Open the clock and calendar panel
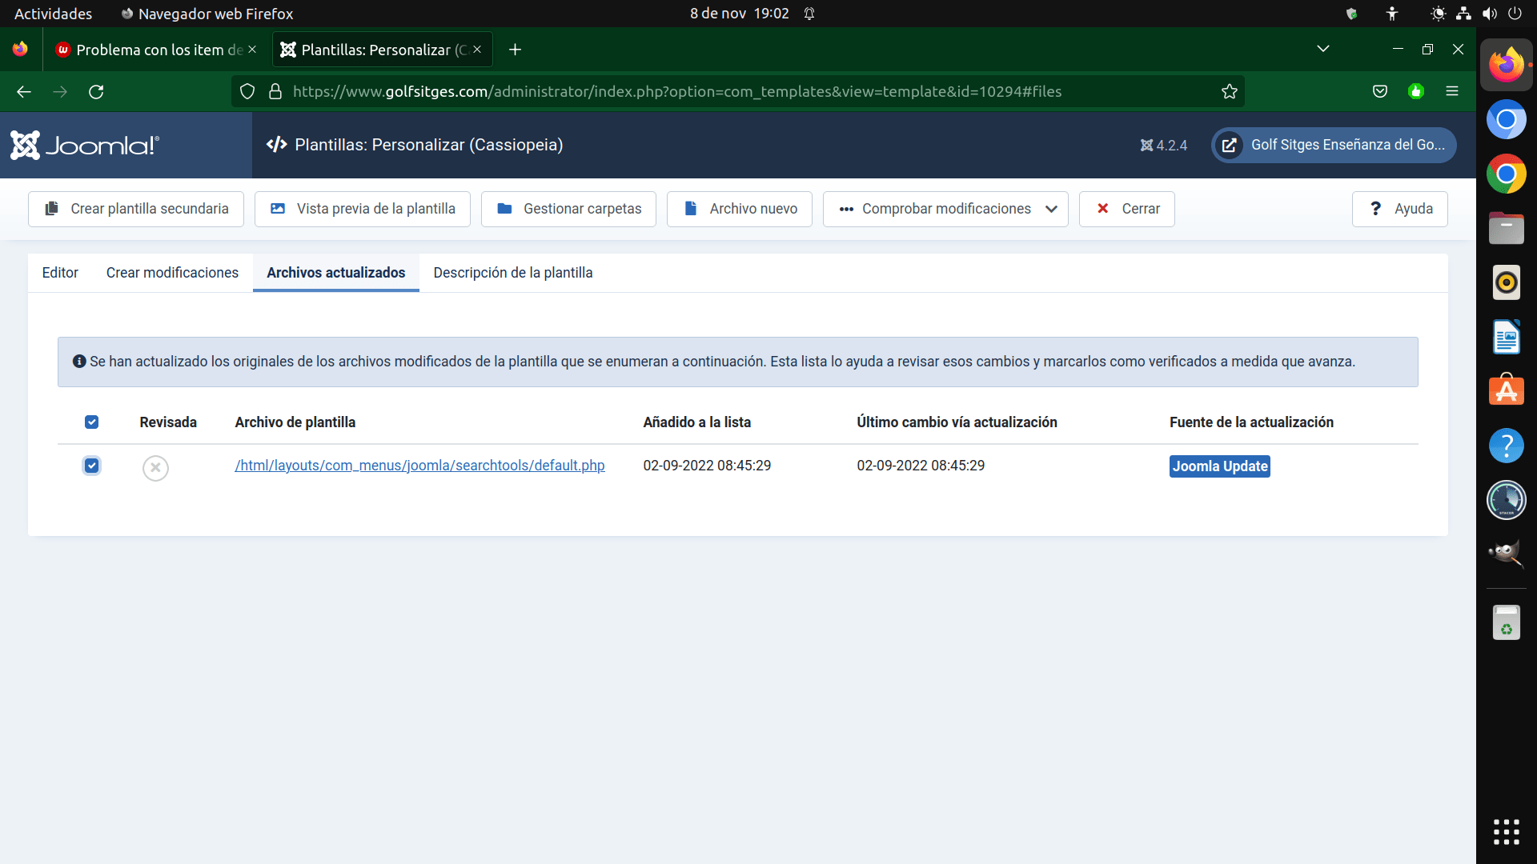The image size is (1537, 864). (x=740, y=14)
